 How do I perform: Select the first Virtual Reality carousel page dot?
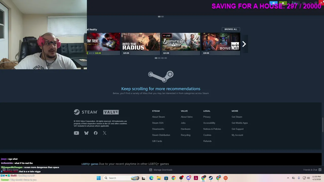[156, 58]
